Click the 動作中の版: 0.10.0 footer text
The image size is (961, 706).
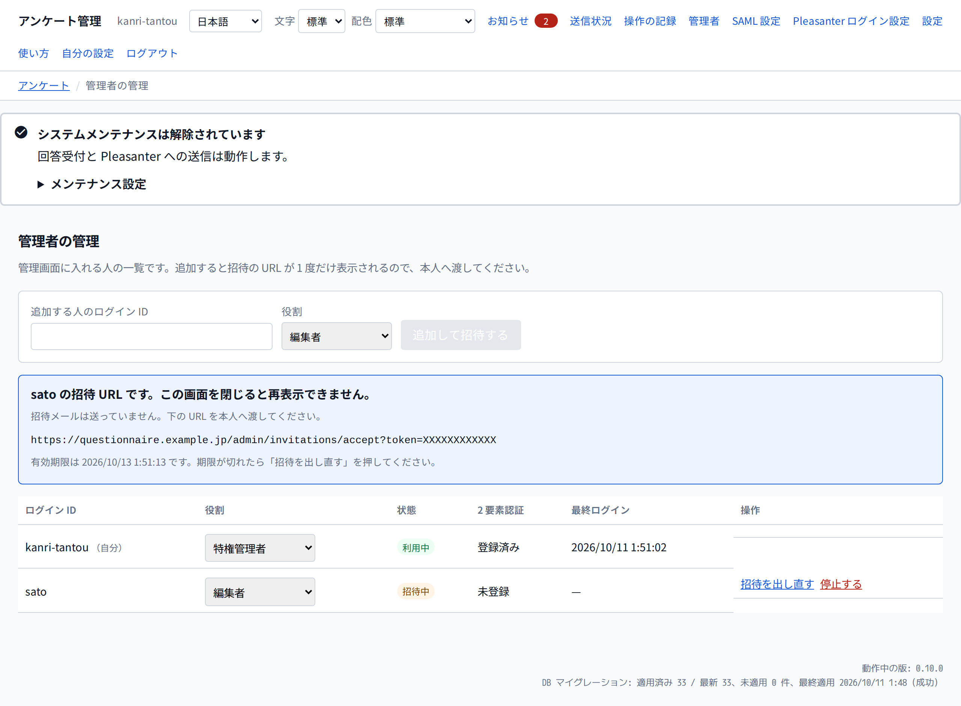coord(902,668)
